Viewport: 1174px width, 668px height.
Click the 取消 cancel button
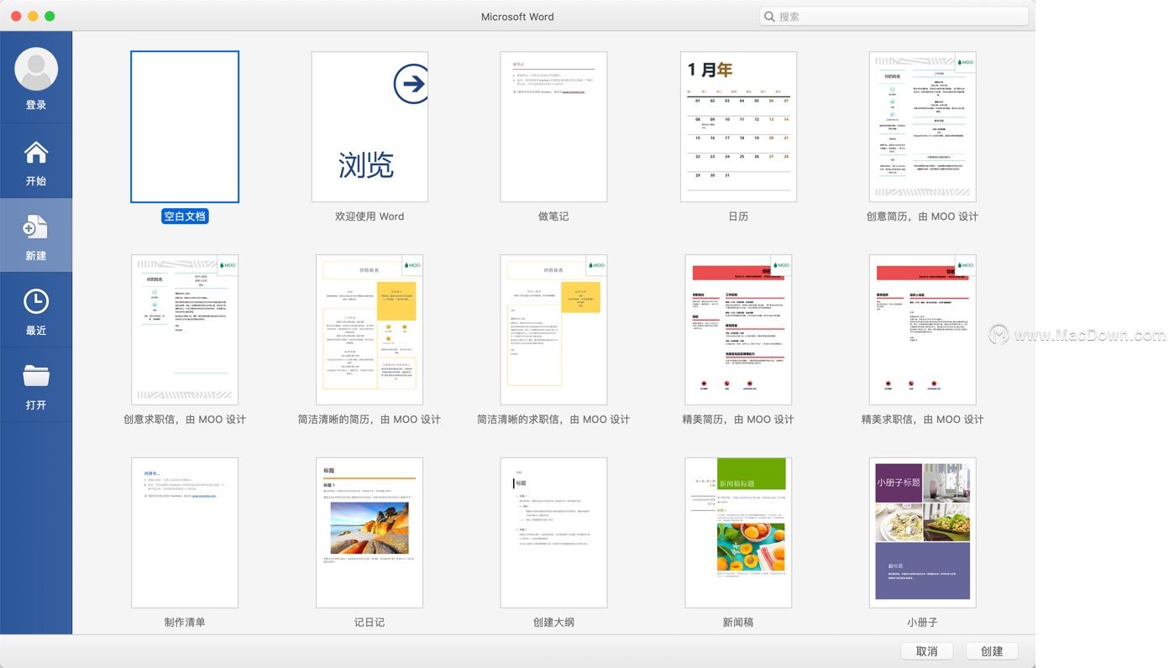(x=927, y=651)
